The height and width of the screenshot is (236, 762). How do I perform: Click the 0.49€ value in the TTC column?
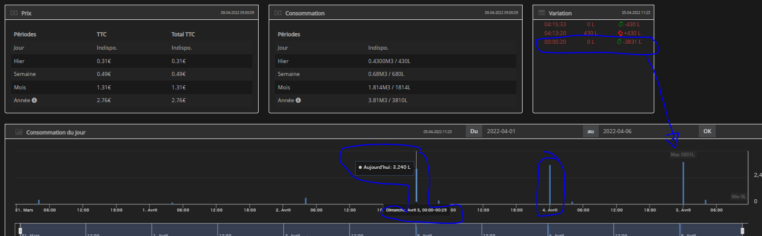pos(104,74)
